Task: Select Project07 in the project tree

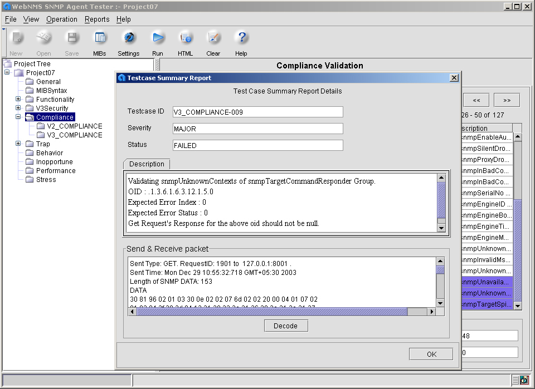Action: tap(40, 72)
